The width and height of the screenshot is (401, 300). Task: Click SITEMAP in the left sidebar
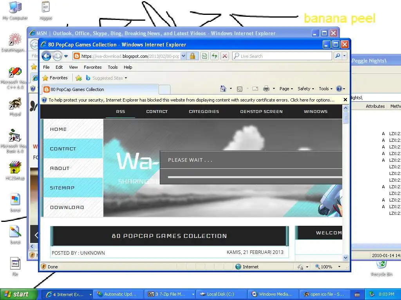73,188
